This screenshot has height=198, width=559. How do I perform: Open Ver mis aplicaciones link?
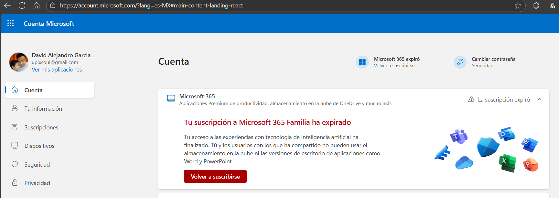coord(57,70)
